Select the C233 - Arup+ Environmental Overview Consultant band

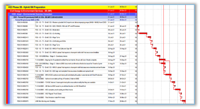(x=73, y=14)
